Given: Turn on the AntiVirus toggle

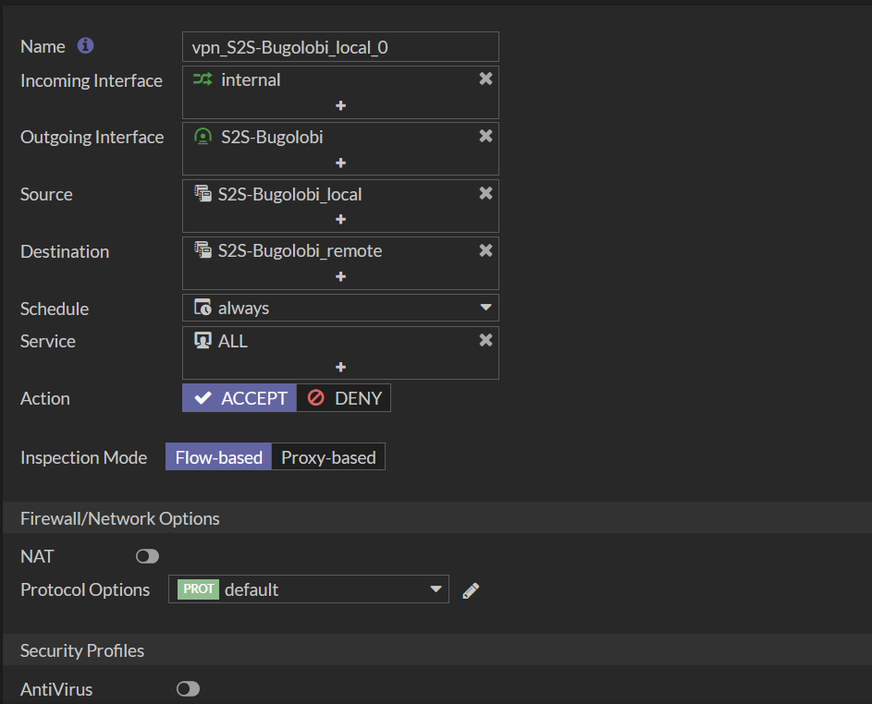Looking at the screenshot, I should [188, 689].
